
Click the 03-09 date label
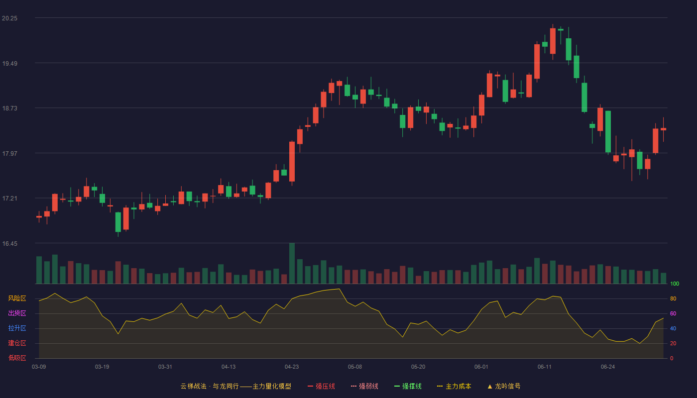pos(39,367)
